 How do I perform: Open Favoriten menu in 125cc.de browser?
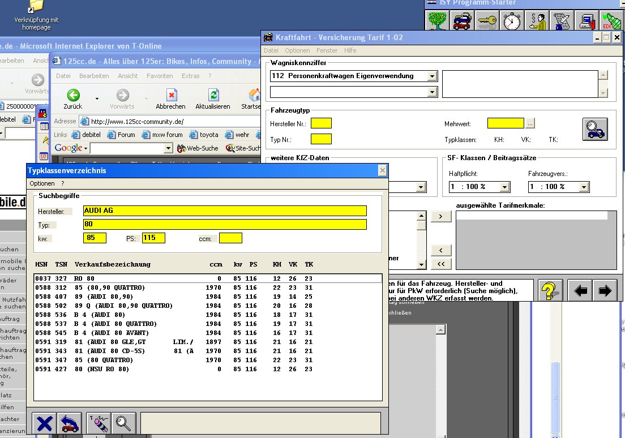click(x=160, y=76)
